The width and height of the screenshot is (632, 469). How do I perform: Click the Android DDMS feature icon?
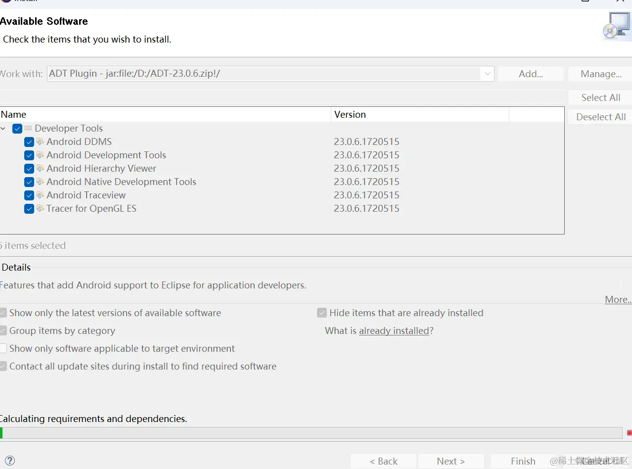point(40,142)
